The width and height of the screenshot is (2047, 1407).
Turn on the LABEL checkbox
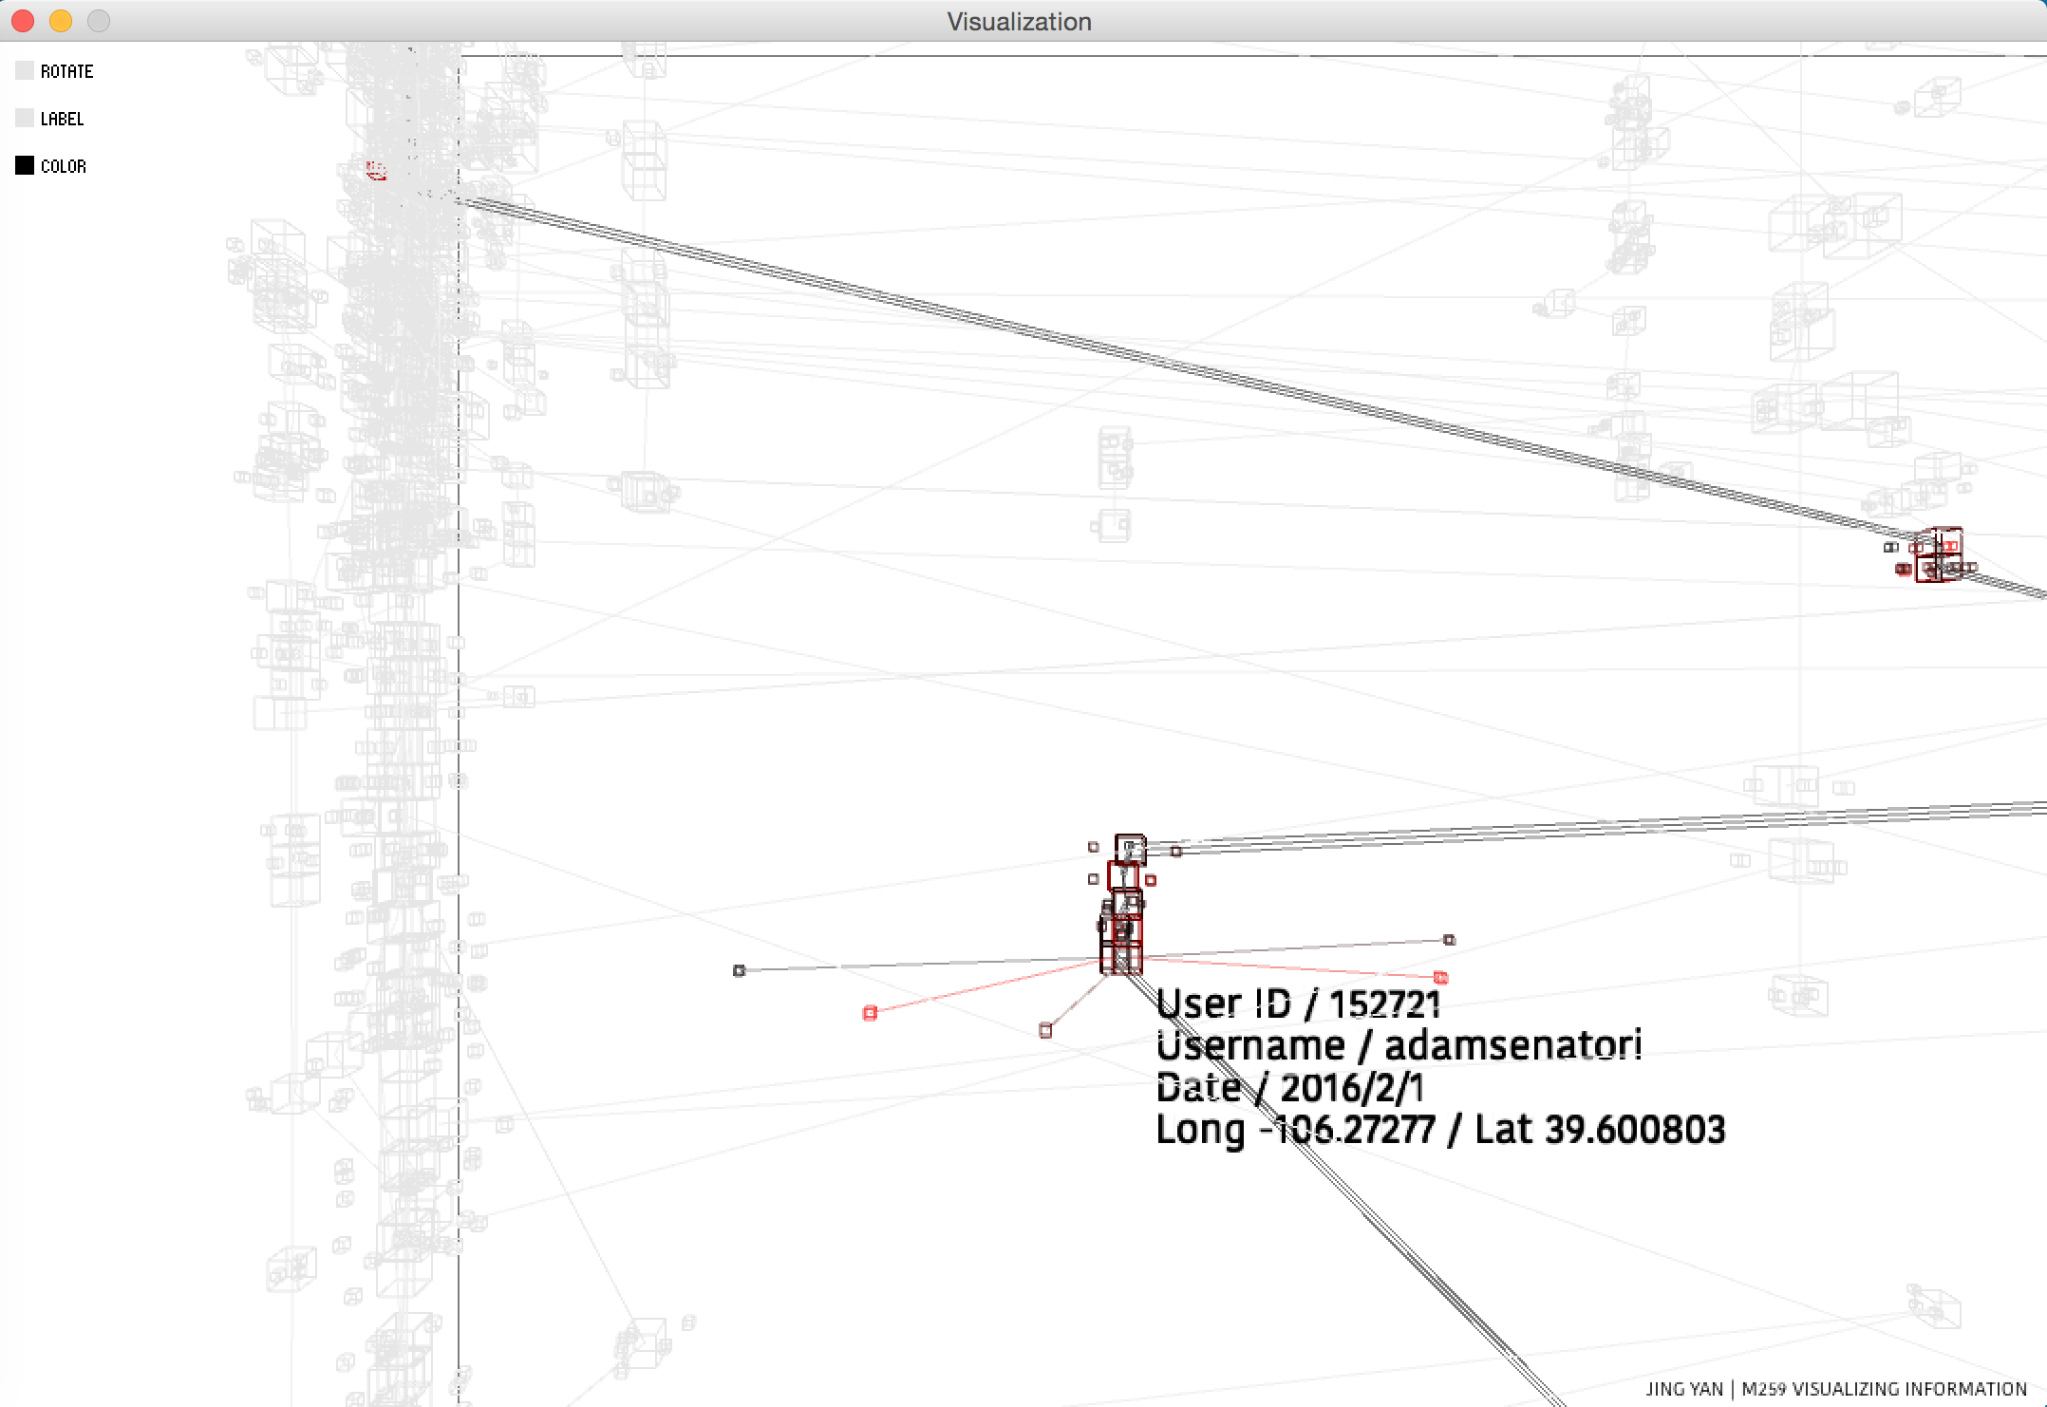[x=25, y=119]
